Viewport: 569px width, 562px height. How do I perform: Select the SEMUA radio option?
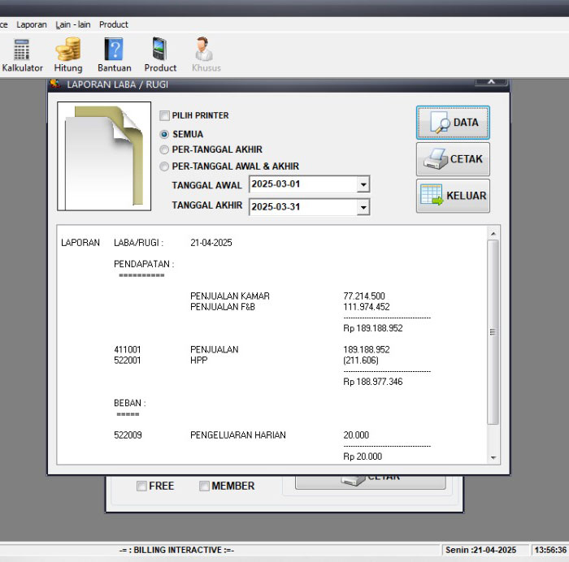pyautogui.click(x=165, y=135)
